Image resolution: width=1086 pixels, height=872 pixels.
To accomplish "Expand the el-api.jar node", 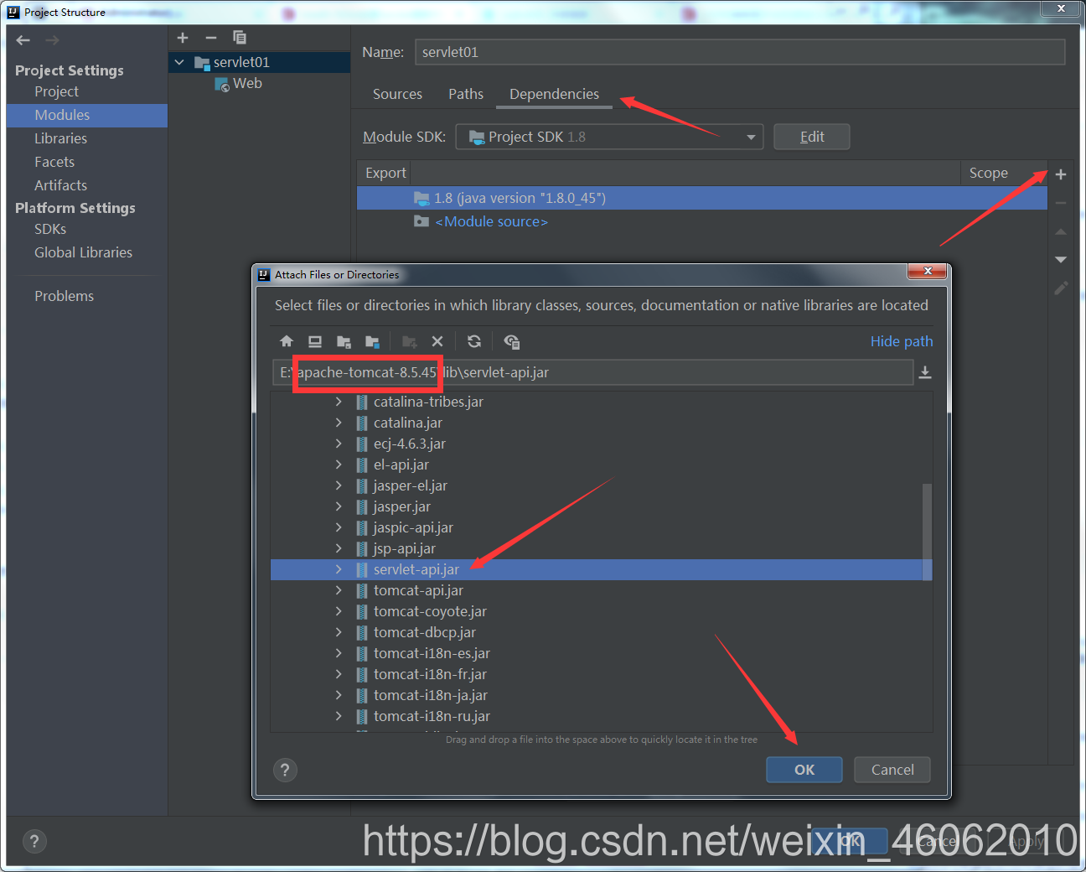I will click(339, 465).
